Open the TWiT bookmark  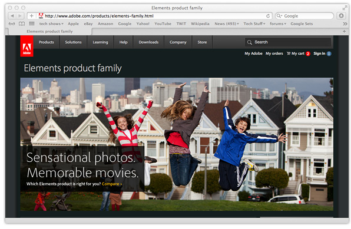(x=181, y=24)
